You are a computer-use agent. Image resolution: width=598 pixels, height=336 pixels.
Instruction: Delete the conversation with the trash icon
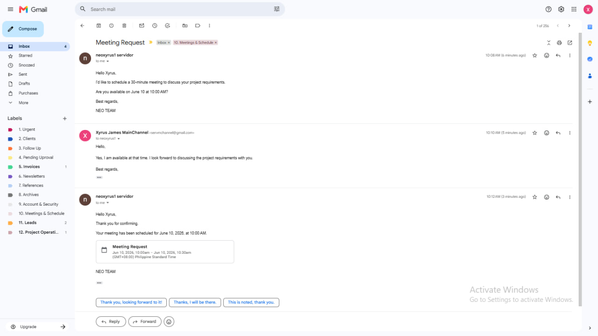[x=124, y=26]
